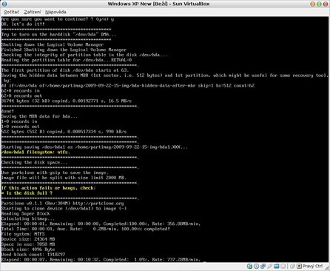Click the USB devices status icon
This screenshot has width=330, height=271.
(x=269, y=266)
